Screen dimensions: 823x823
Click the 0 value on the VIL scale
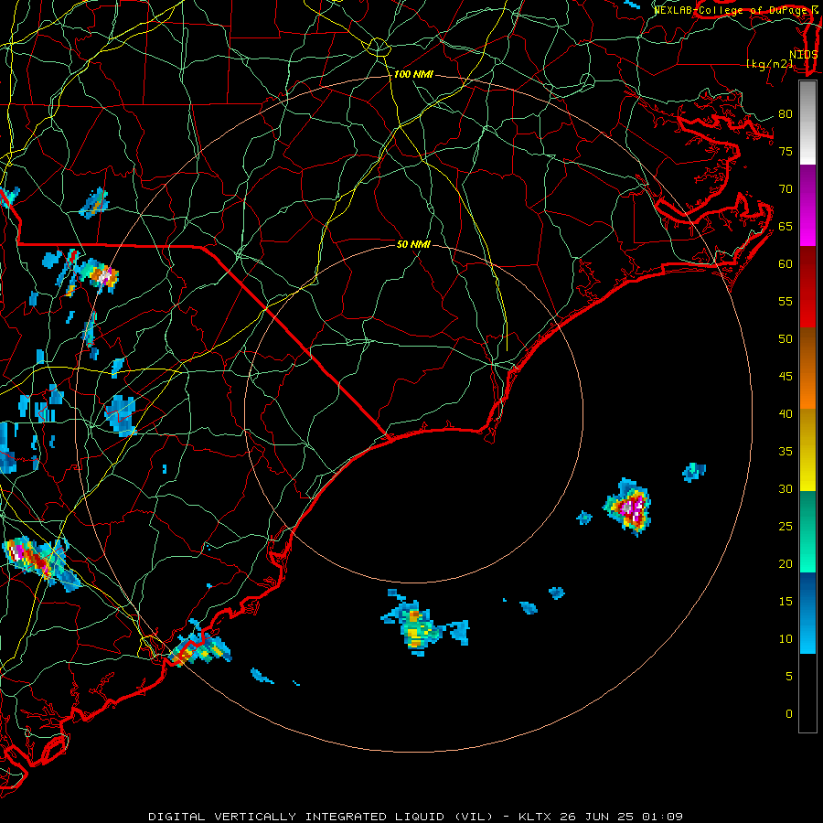point(789,714)
